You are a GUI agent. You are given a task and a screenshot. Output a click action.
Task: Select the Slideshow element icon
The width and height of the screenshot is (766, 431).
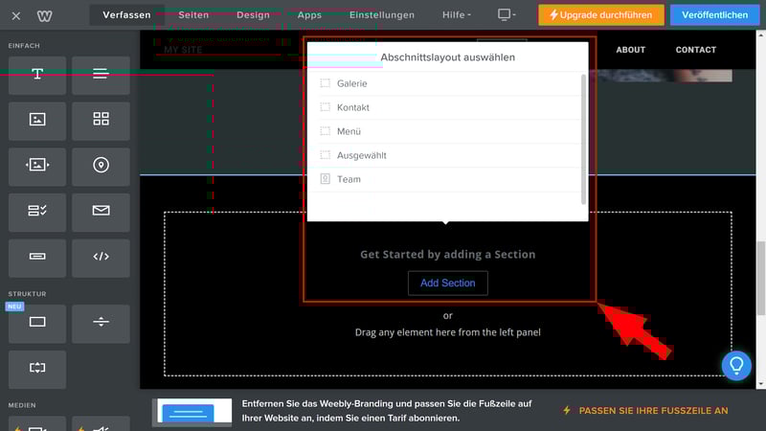coord(37,165)
